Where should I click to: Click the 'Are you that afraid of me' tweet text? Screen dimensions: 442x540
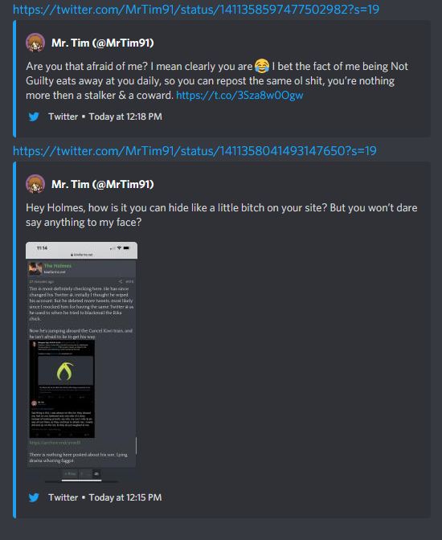point(217,80)
